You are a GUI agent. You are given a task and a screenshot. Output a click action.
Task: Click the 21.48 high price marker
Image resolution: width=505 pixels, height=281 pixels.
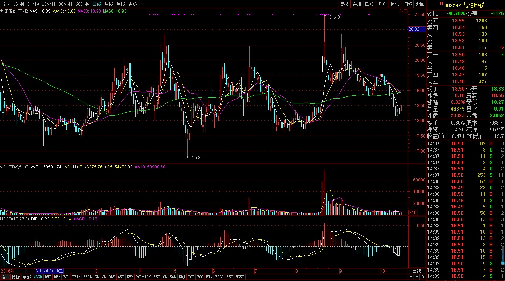(x=335, y=17)
